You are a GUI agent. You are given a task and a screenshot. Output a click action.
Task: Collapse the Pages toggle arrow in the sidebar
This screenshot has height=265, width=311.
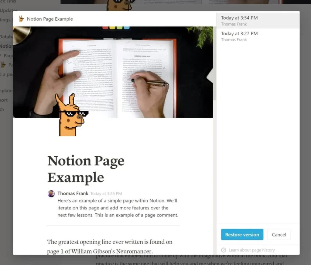tap(1, 56)
